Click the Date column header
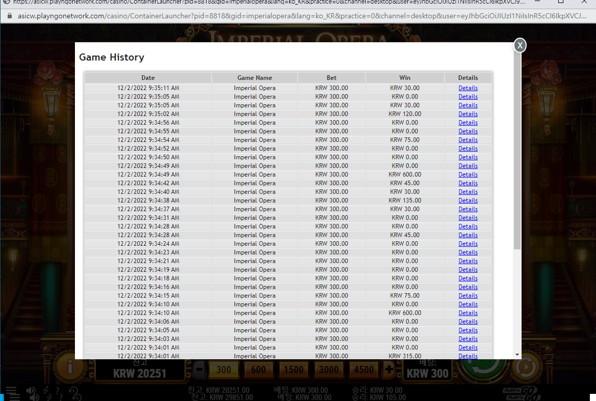 coord(148,78)
